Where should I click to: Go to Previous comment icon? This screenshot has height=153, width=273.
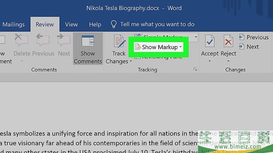(43, 40)
